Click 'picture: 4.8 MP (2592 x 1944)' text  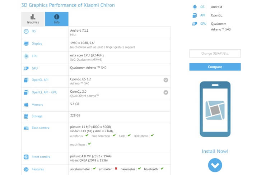coord(91,156)
